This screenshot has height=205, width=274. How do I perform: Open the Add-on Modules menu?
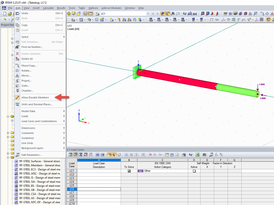coord(111,8)
